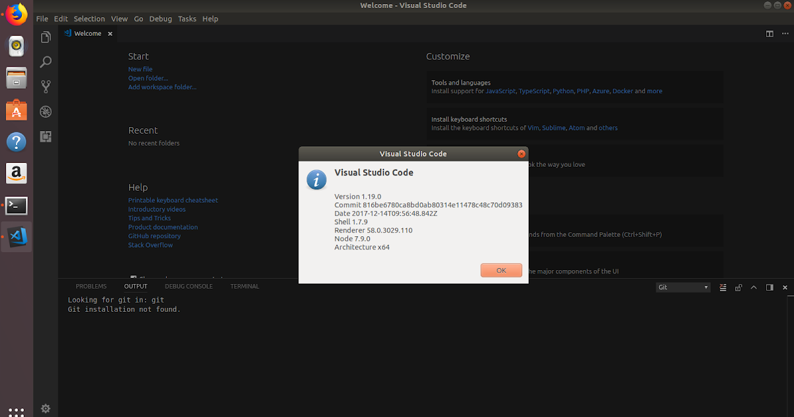Open the Edit menu
The height and width of the screenshot is (417, 794).
click(x=61, y=19)
